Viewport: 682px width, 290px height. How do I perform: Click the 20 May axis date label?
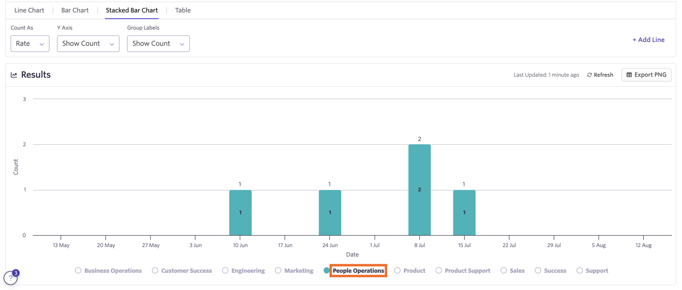[x=106, y=245]
